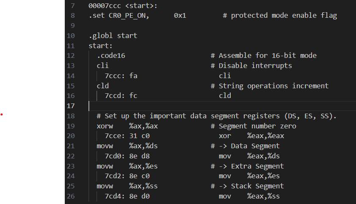356x204 pixels.
Task: Select line number 26 in the gutter
Action: click(x=71, y=196)
